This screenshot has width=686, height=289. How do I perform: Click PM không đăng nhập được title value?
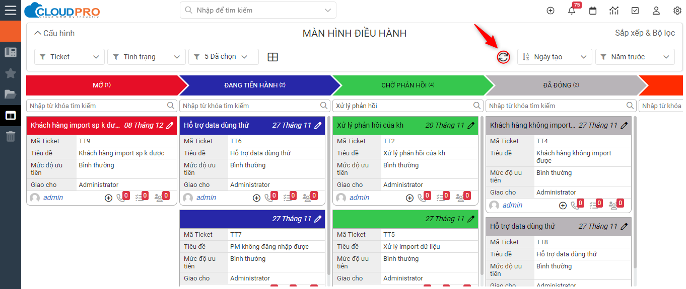pyautogui.click(x=269, y=246)
